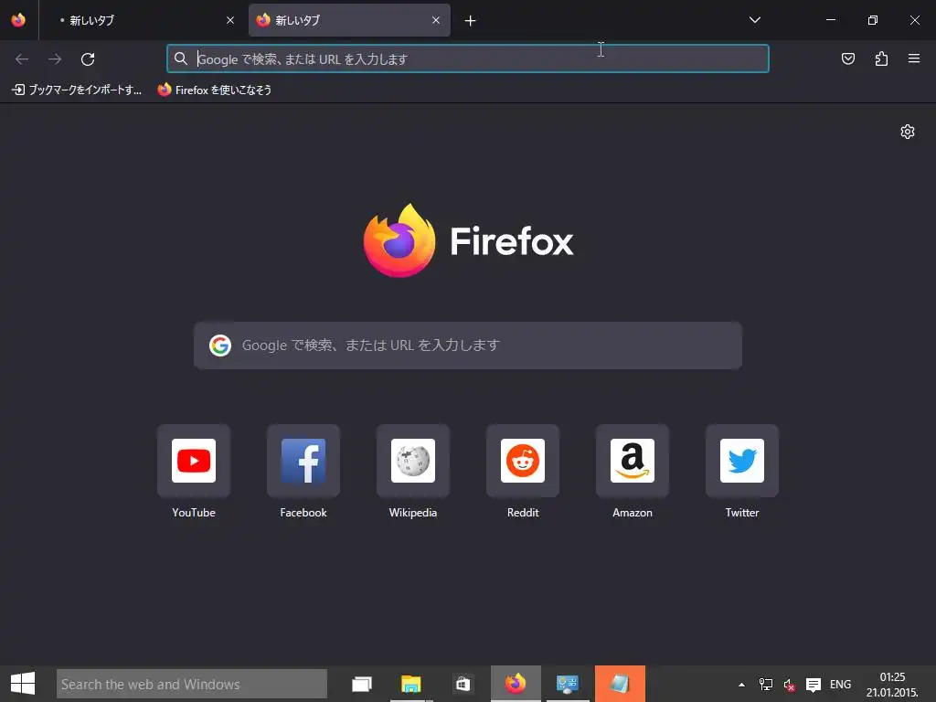Click the magnifier icon in the address bar
The width and height of the screenshot is (936, 702).
point(181,58)
